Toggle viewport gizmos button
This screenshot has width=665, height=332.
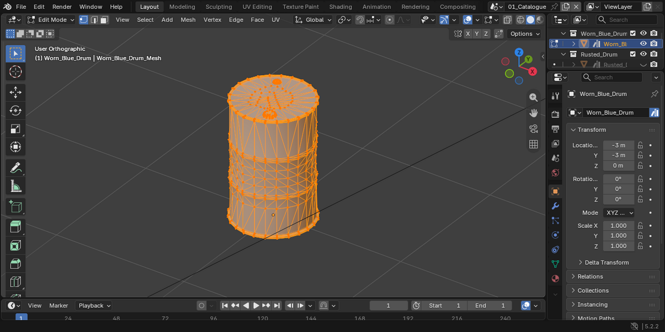[x=444, y=19]
